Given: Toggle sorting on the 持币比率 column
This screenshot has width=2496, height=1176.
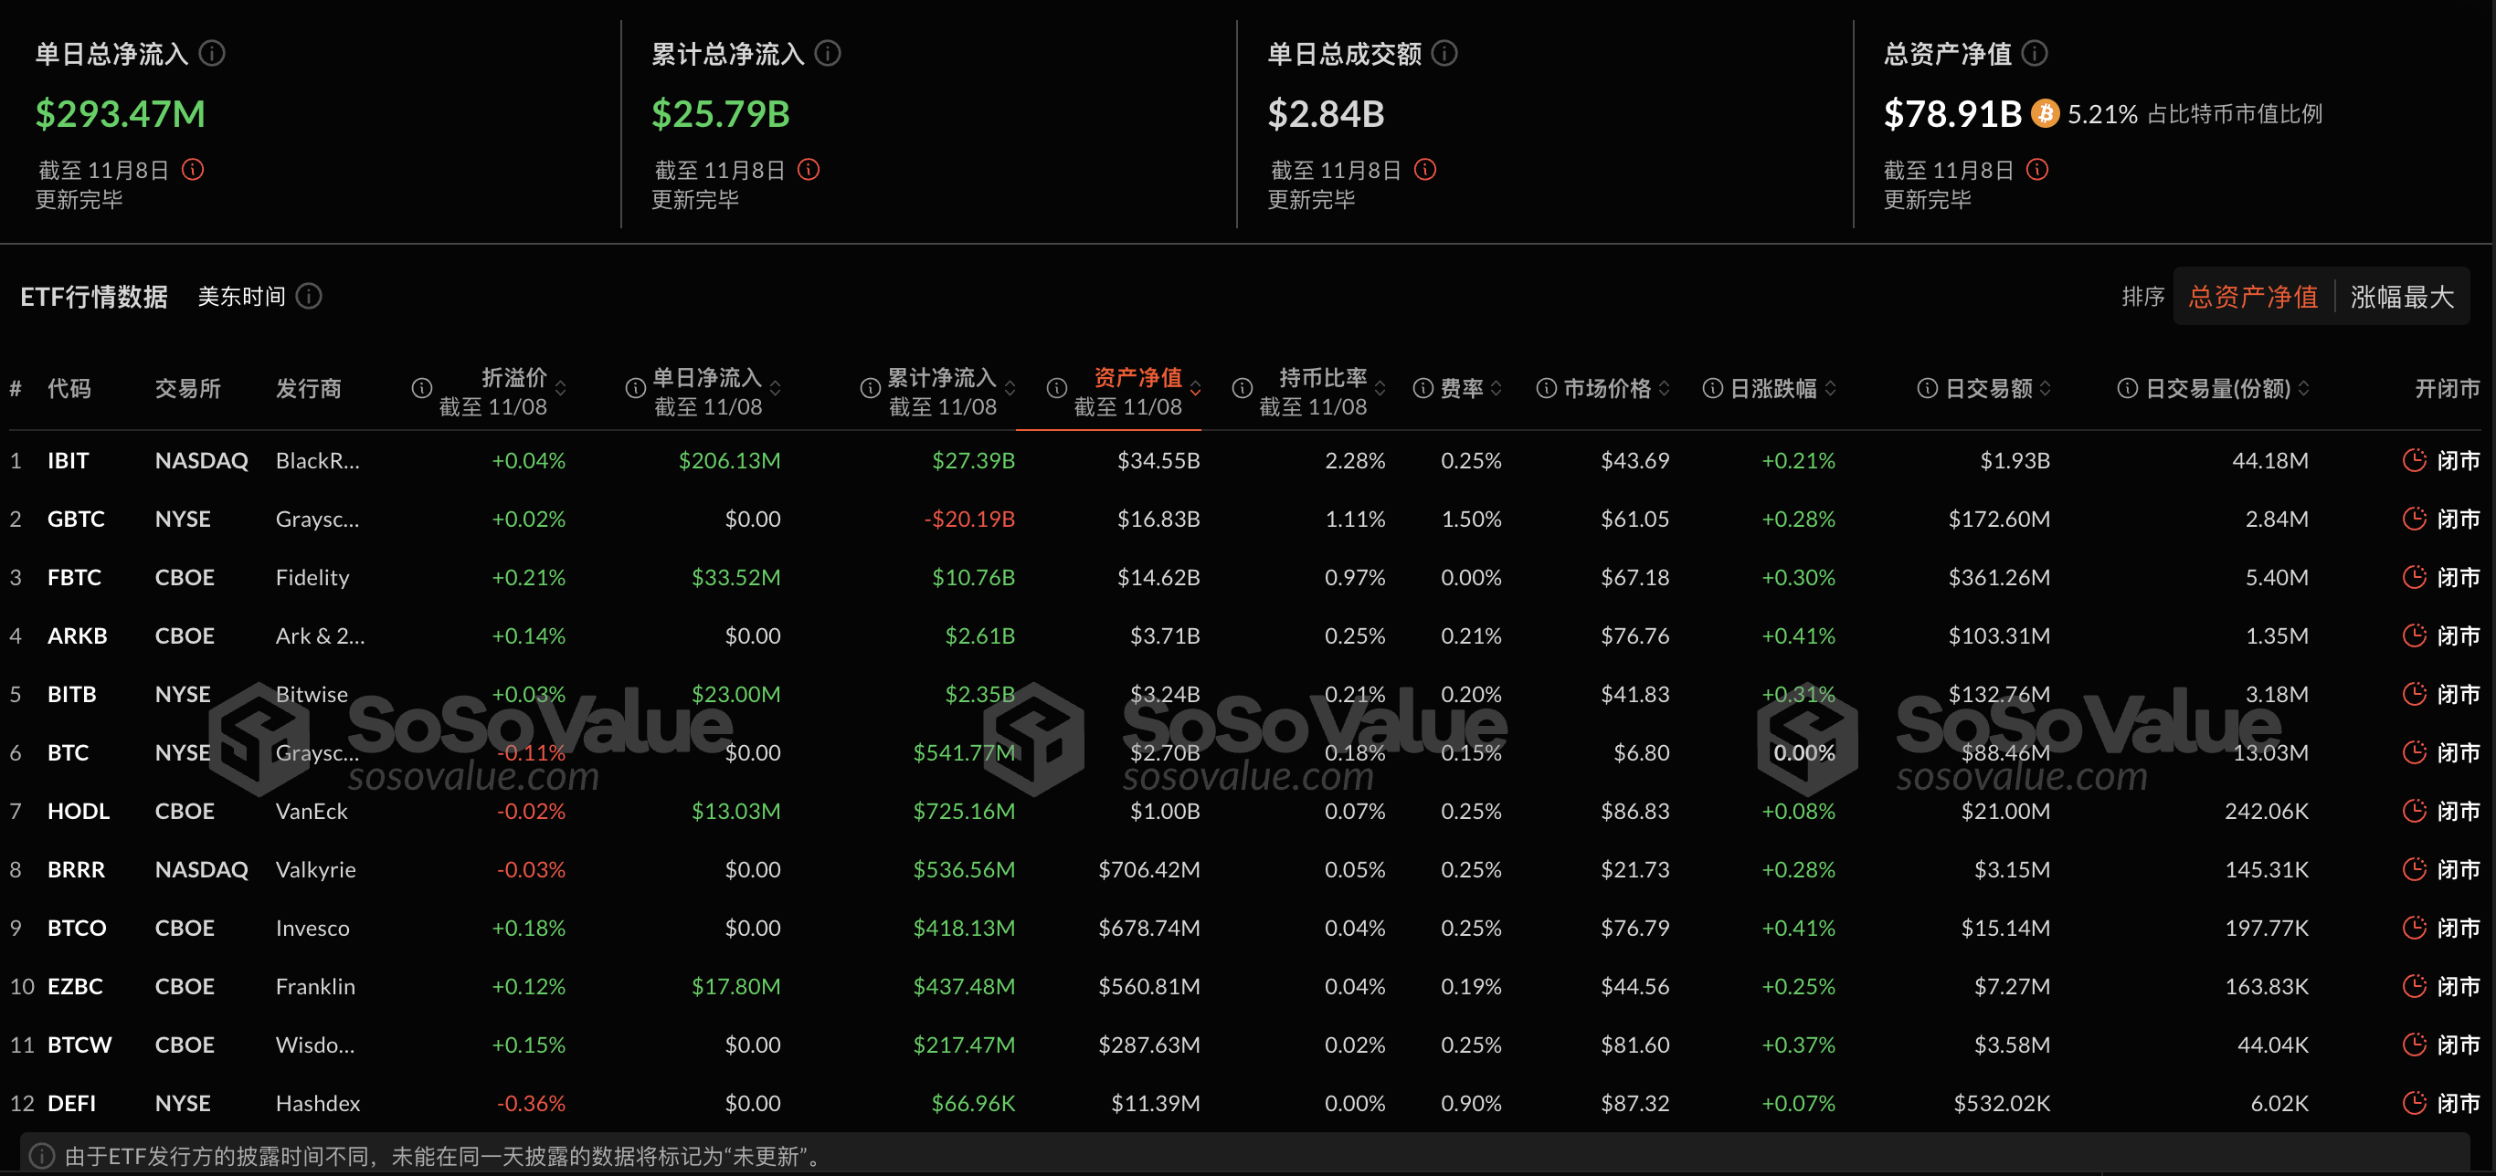Looking at the screenshot, I should (x=1379, y=387).
